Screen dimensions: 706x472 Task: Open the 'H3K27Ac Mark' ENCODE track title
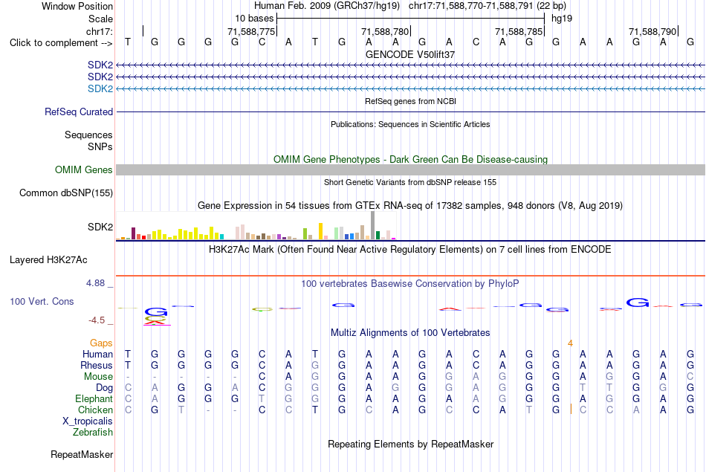pyautogui.click(x=410, y=250)
